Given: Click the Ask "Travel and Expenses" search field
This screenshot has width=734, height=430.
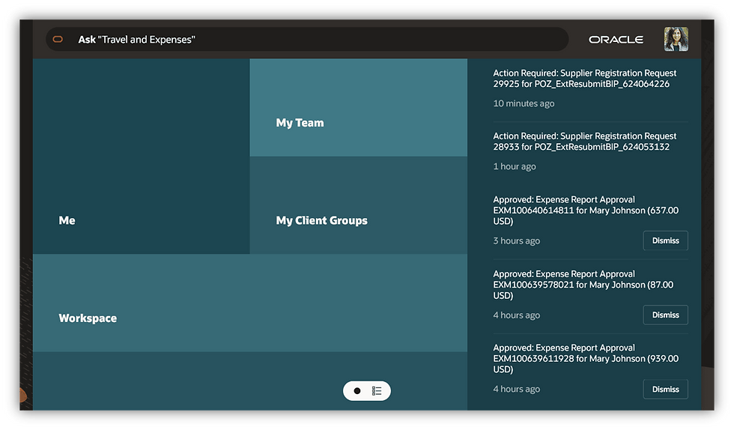Looking at the screenshot, I should (307, 40).
